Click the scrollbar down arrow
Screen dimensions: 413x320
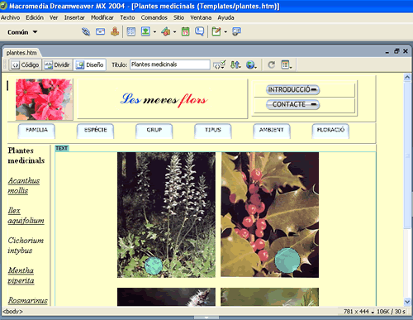tap(407, 302)
